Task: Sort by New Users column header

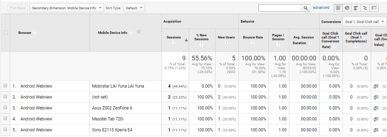Action: pyautogui.click(x=226, y=37)
